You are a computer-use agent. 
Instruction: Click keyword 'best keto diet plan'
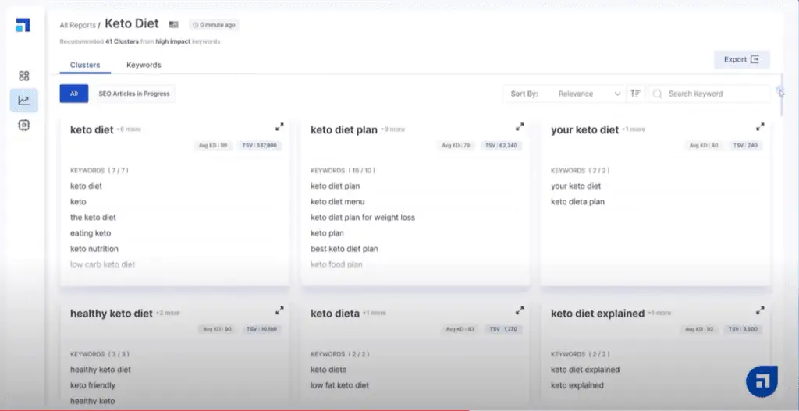pos(344,249)
